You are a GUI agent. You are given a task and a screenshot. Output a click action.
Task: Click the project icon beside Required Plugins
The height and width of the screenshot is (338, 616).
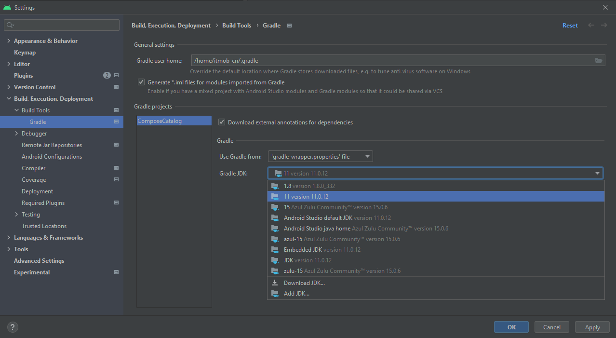pos(116,203)
